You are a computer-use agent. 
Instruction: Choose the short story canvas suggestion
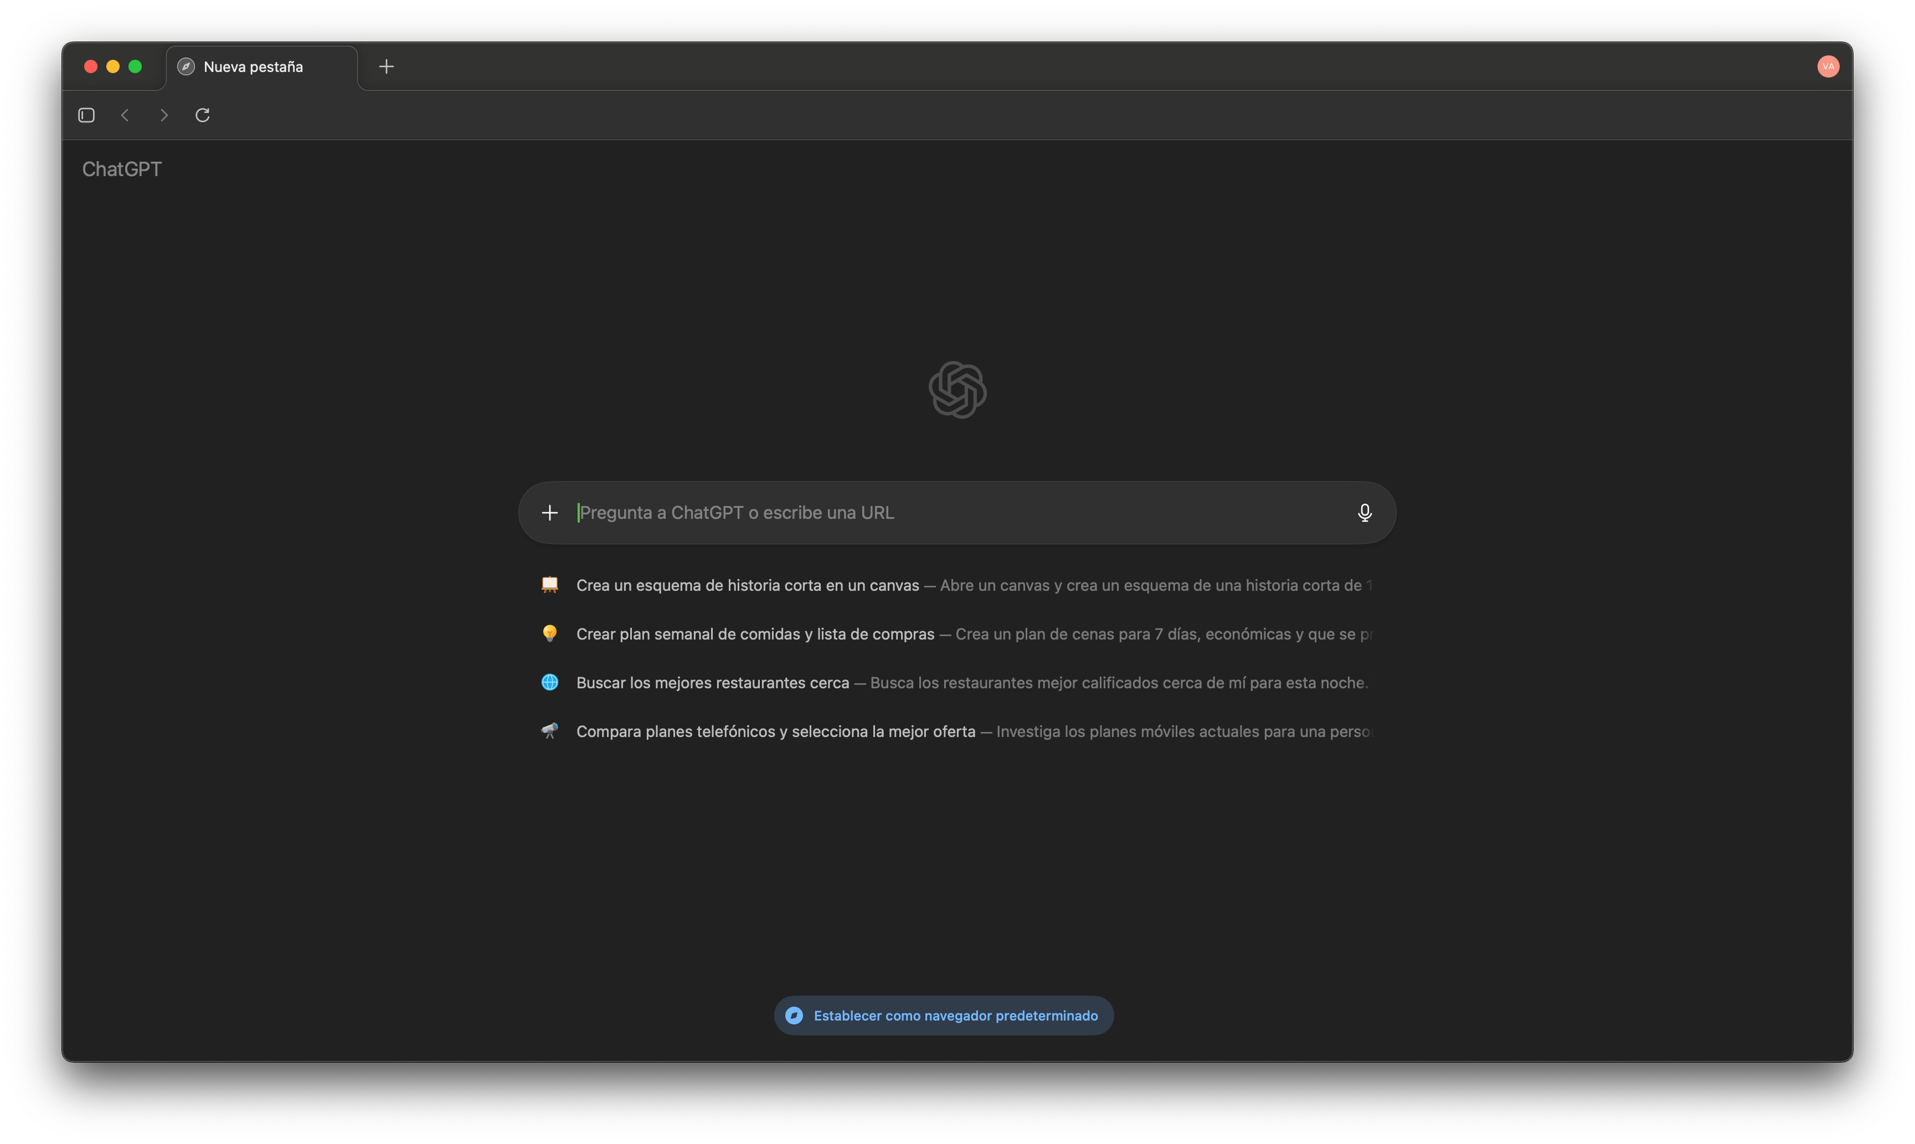tap(747, 585)
